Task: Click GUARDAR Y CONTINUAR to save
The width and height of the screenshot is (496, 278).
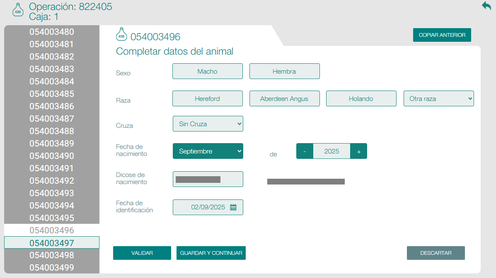Action: point(211,253)
